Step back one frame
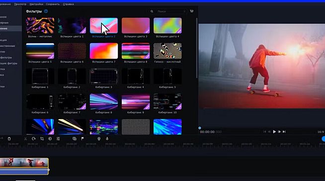This screenshot has height=181, width=325. click(x=269, y=132)
